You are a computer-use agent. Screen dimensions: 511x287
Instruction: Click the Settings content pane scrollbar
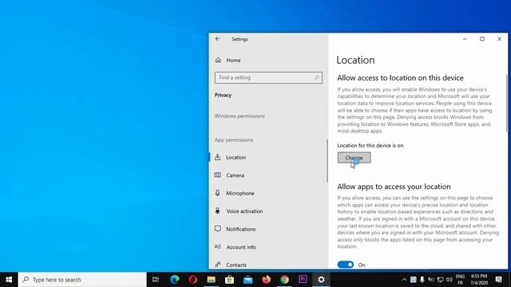point(506,104)
